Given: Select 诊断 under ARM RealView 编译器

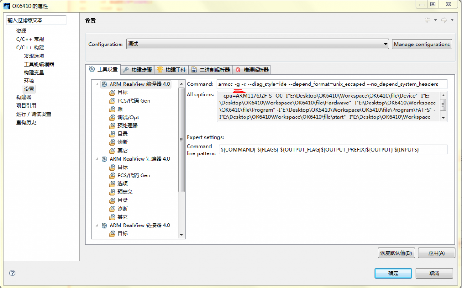Looking at the screenshot, I should (123, 142).
